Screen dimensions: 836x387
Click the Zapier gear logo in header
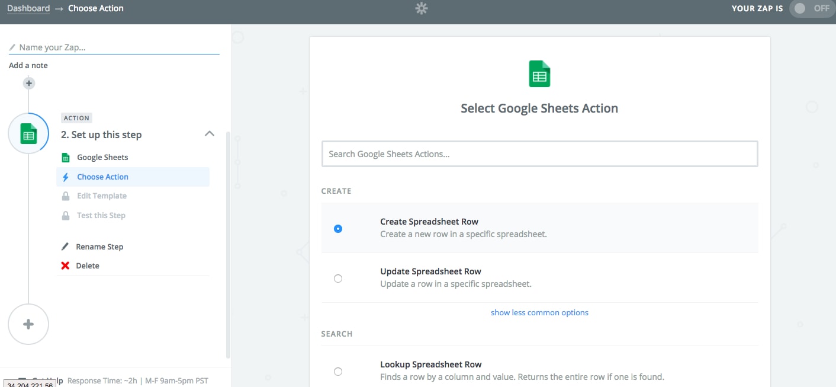pos(422,8)
